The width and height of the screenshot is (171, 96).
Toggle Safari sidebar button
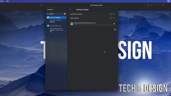41,5
